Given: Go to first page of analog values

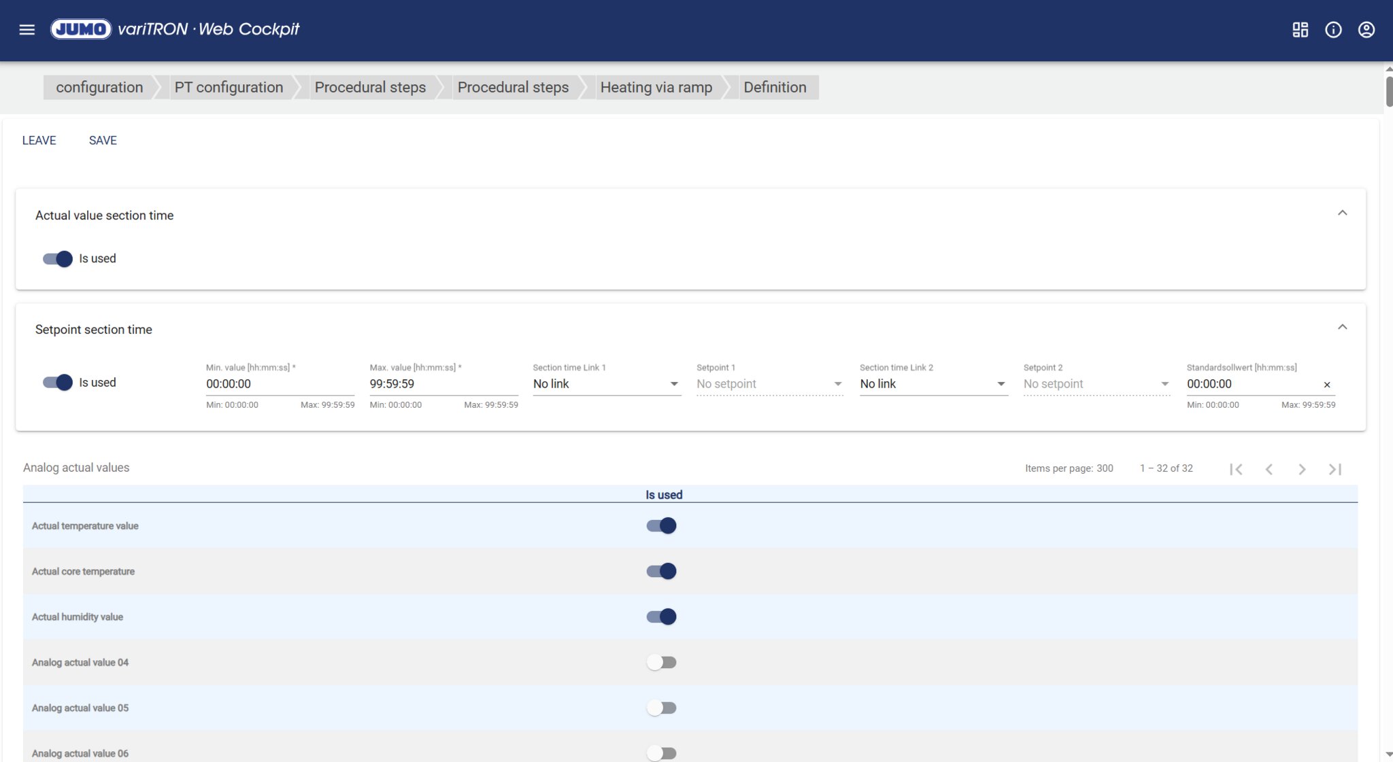Looking at the screenshot, I should [x=1236, y=469].
